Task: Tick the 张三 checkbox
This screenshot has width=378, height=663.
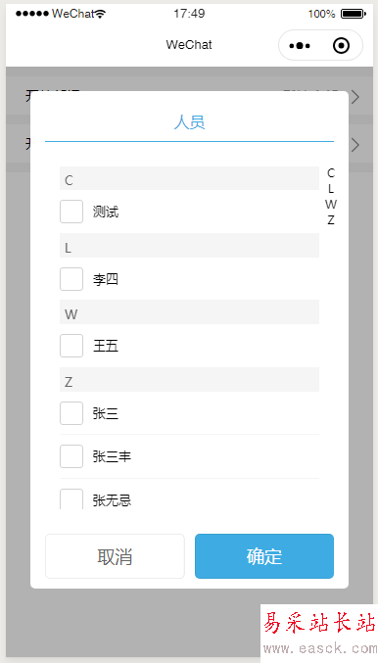Action: (x=71, y=413)
